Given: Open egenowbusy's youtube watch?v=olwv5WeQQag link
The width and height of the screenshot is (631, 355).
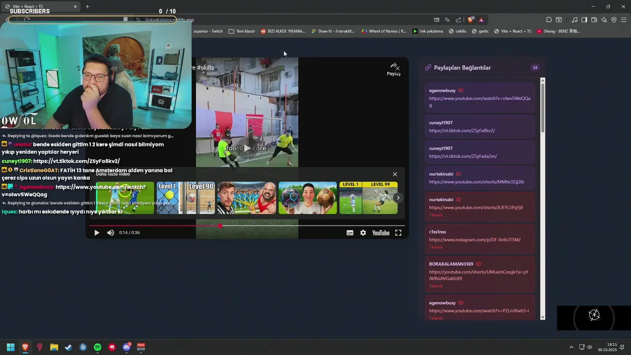Looking at the screenshot, I should tap(480, 102).
